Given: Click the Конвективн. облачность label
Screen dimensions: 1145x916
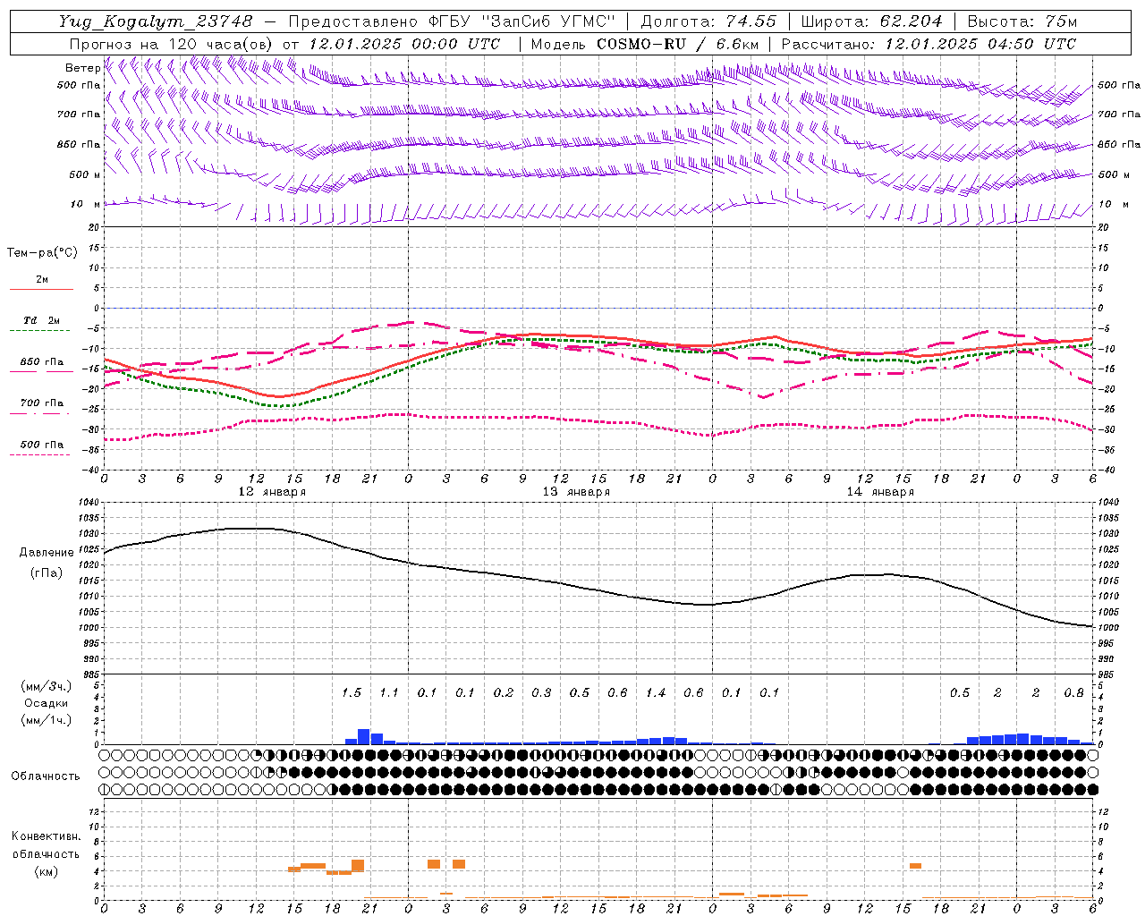Looking at the screenshot, I should click(46, 844).
